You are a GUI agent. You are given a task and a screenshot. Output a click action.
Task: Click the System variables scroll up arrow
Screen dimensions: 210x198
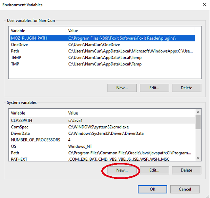198,112
